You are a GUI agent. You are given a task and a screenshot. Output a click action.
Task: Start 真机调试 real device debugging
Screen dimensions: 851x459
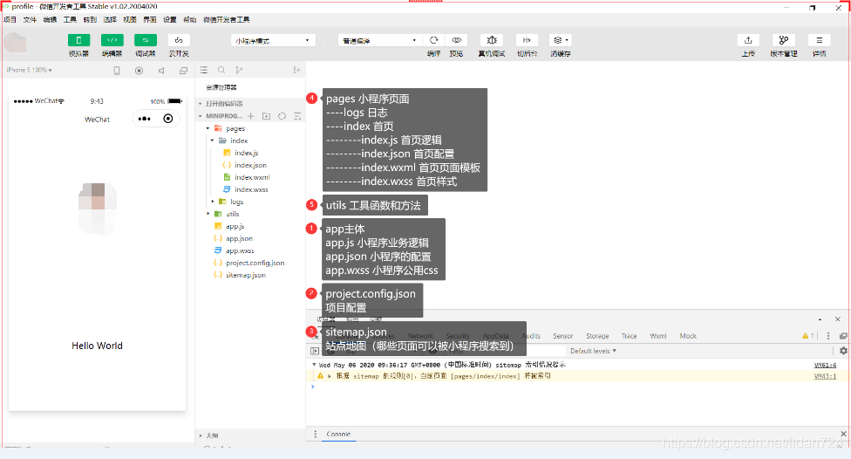pos(492,40)
